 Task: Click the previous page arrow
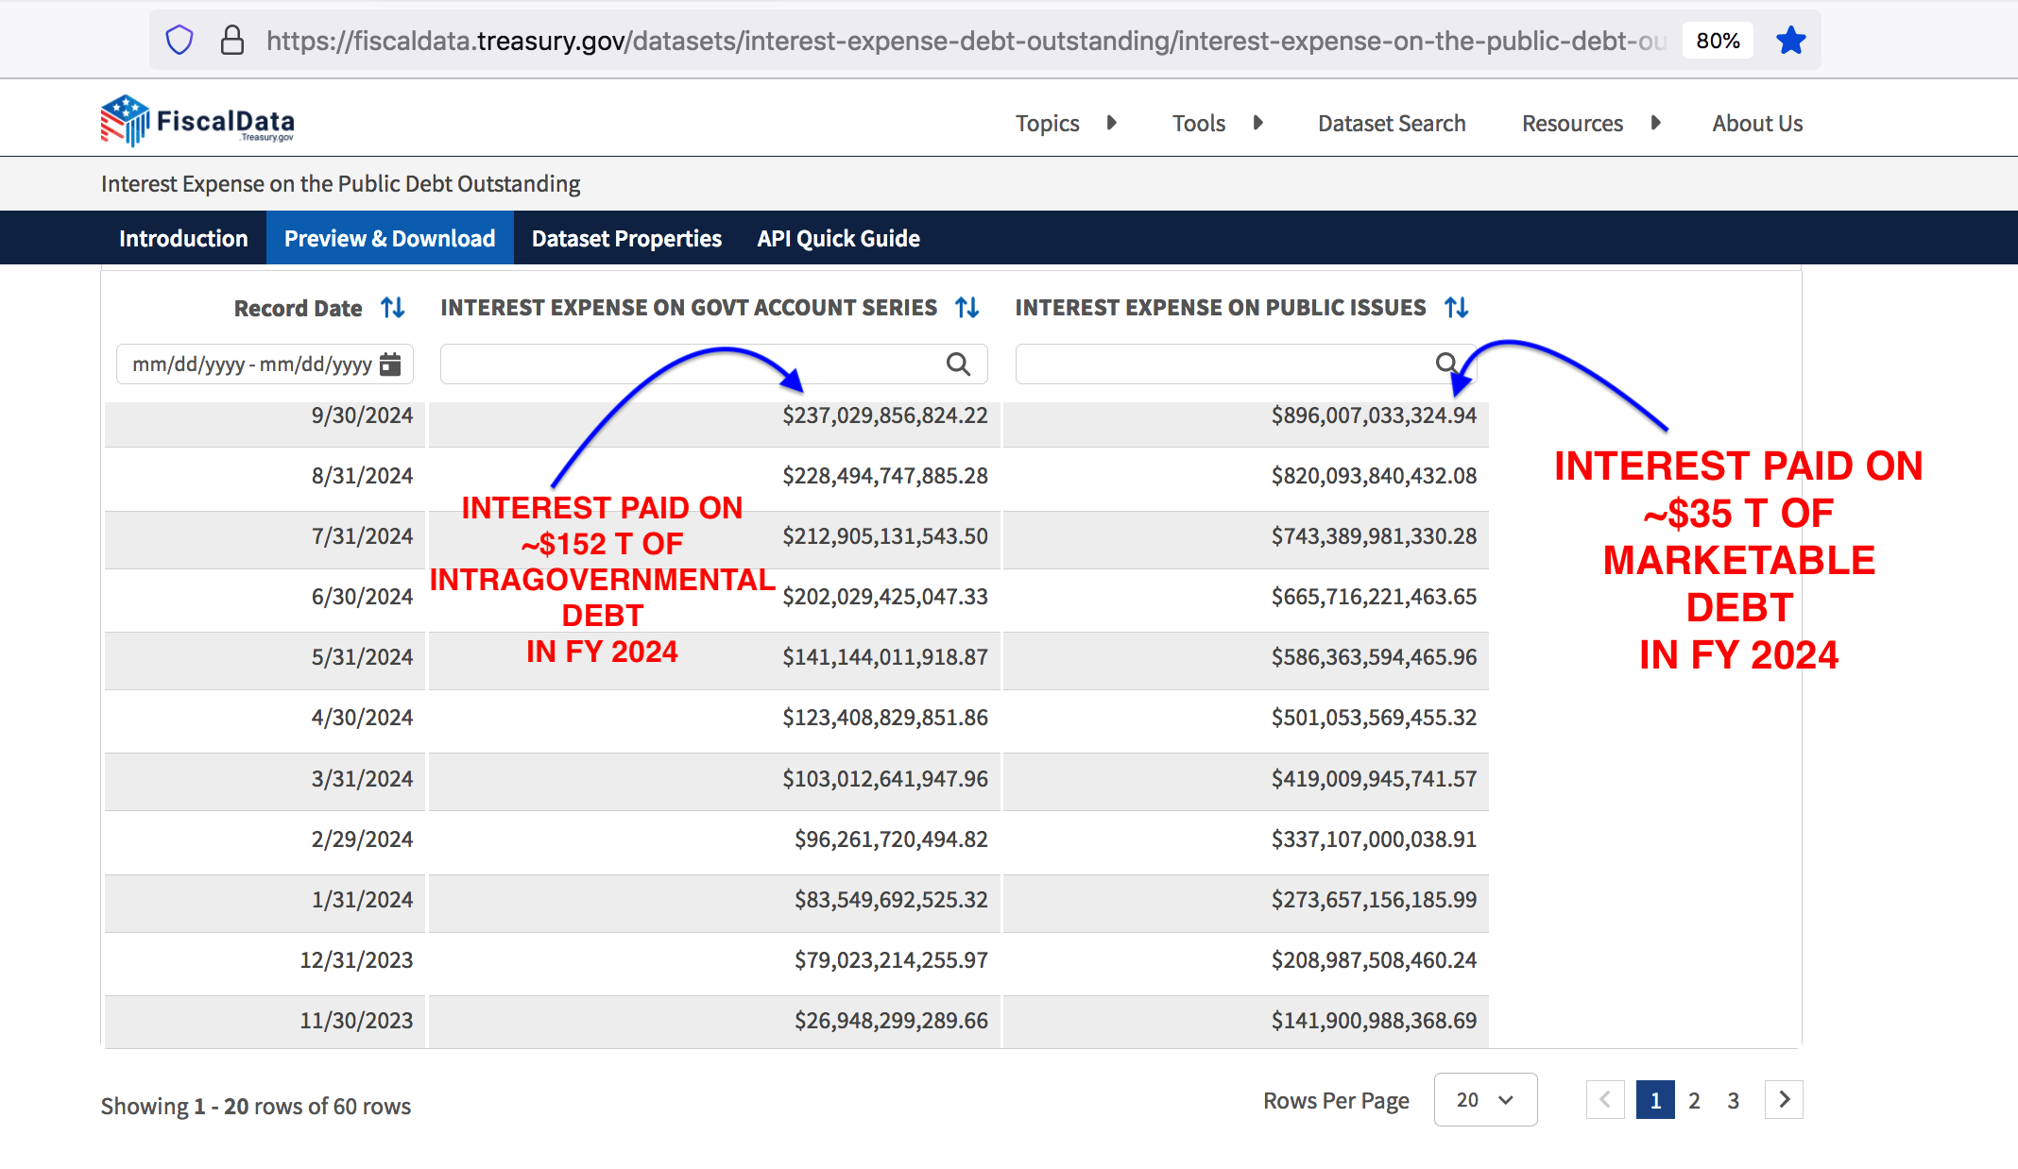(1605, 1100)
